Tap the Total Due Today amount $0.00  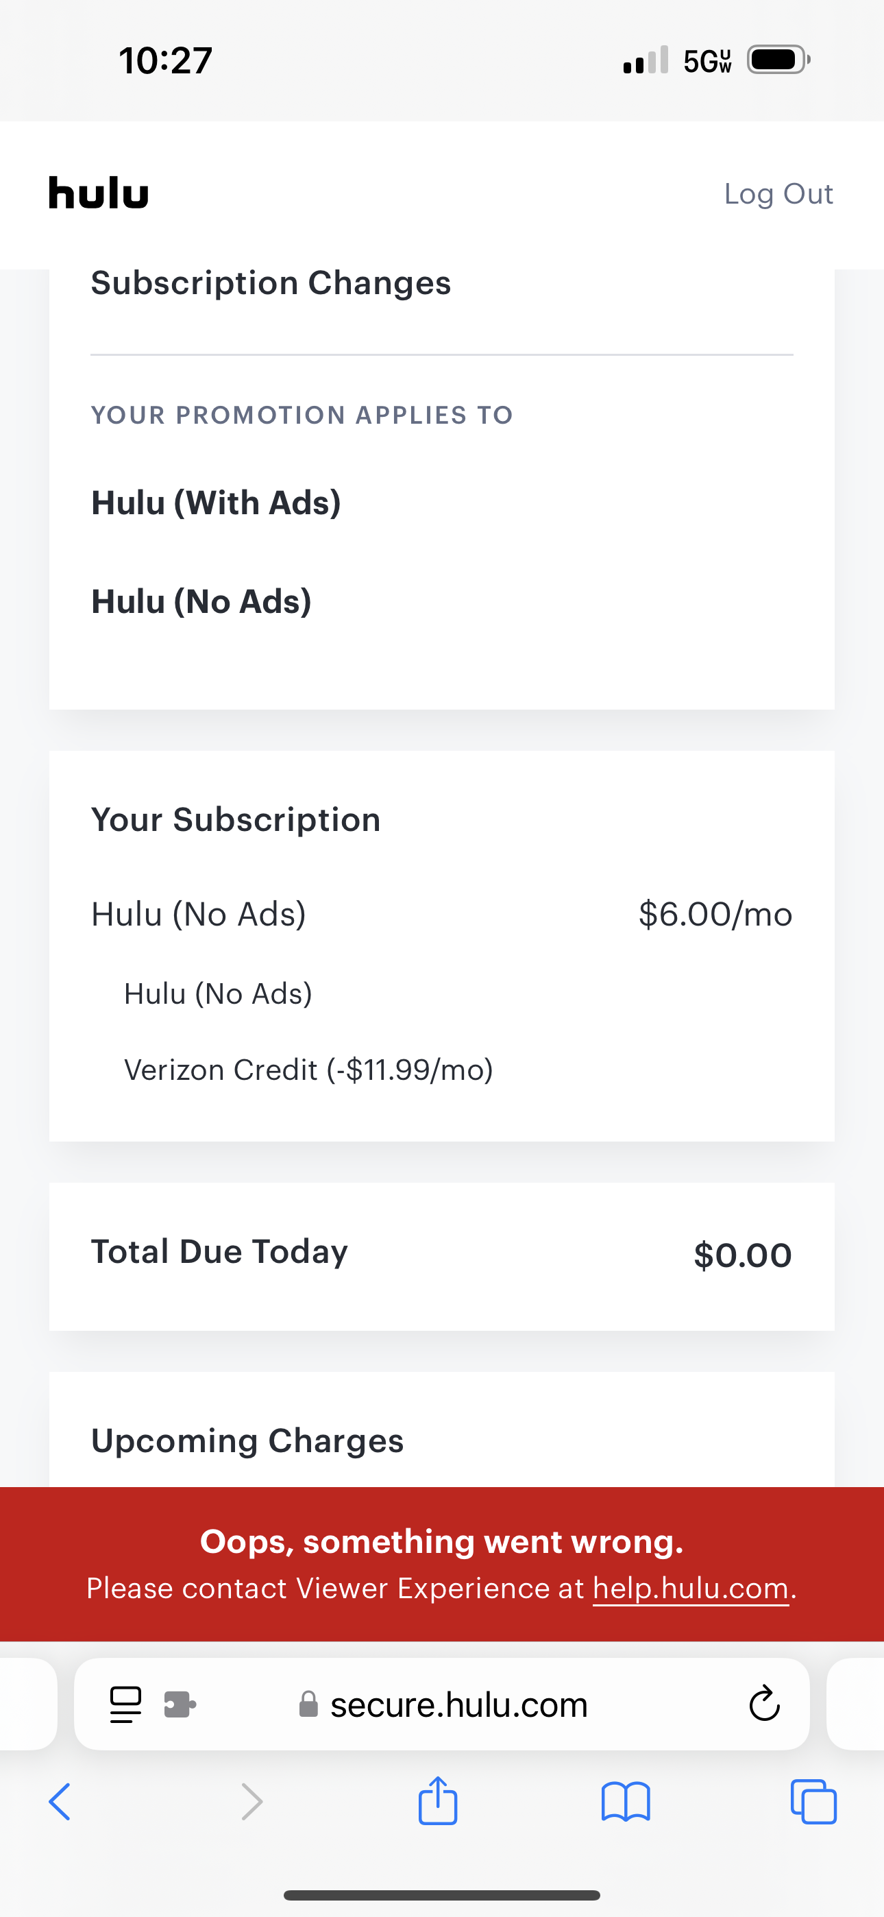tap(742, 1255)
